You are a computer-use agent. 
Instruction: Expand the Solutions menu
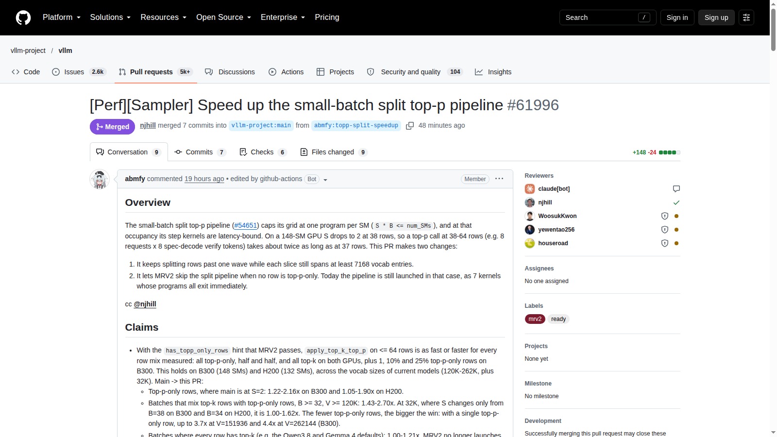(110, 17)
